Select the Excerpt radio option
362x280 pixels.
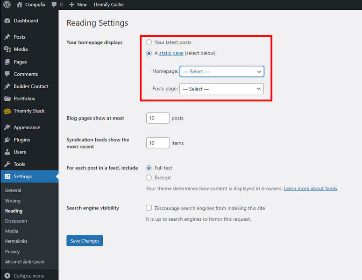pos(149,177)
